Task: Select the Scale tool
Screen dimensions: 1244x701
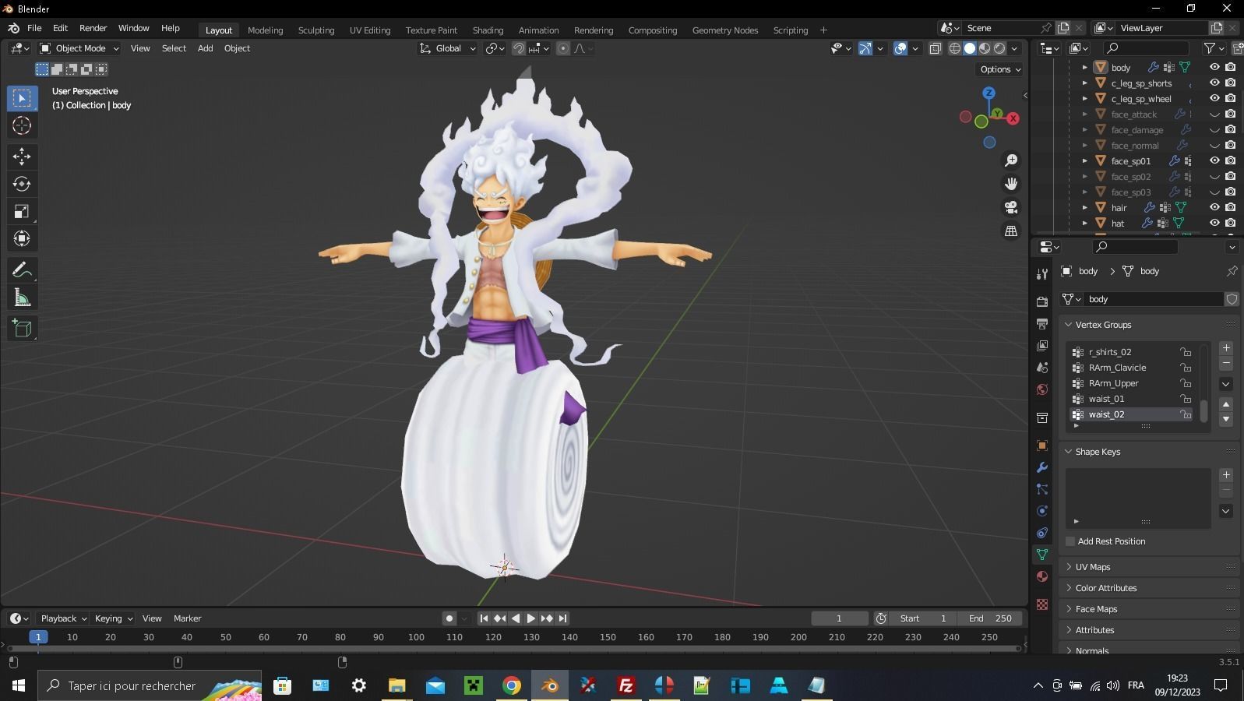Action: tap(22, 211)
